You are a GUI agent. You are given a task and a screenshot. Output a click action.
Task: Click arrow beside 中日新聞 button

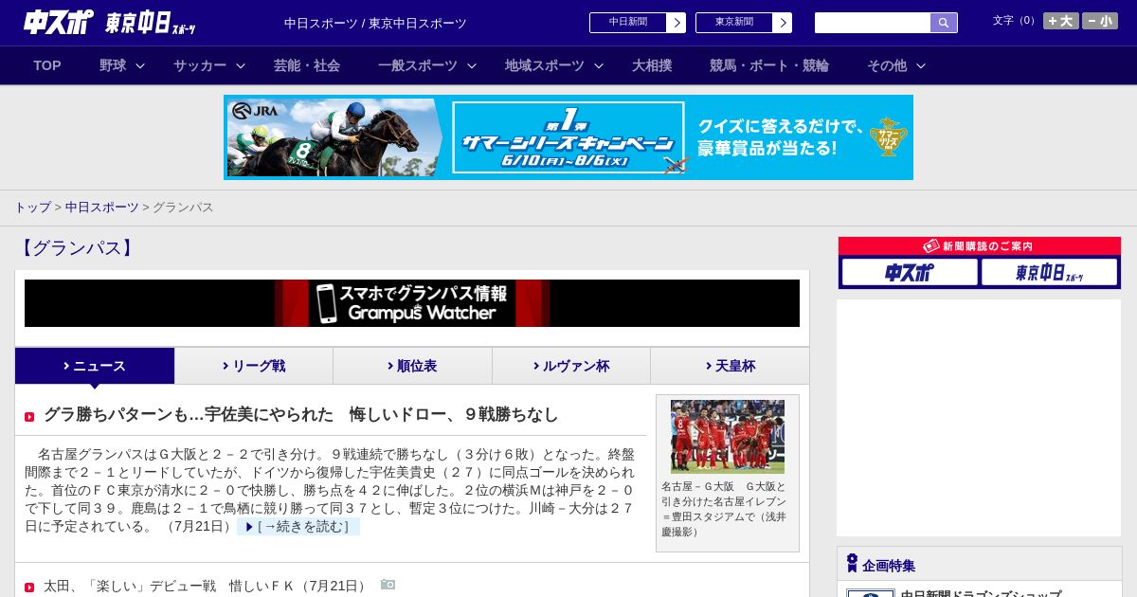point(677,23)
